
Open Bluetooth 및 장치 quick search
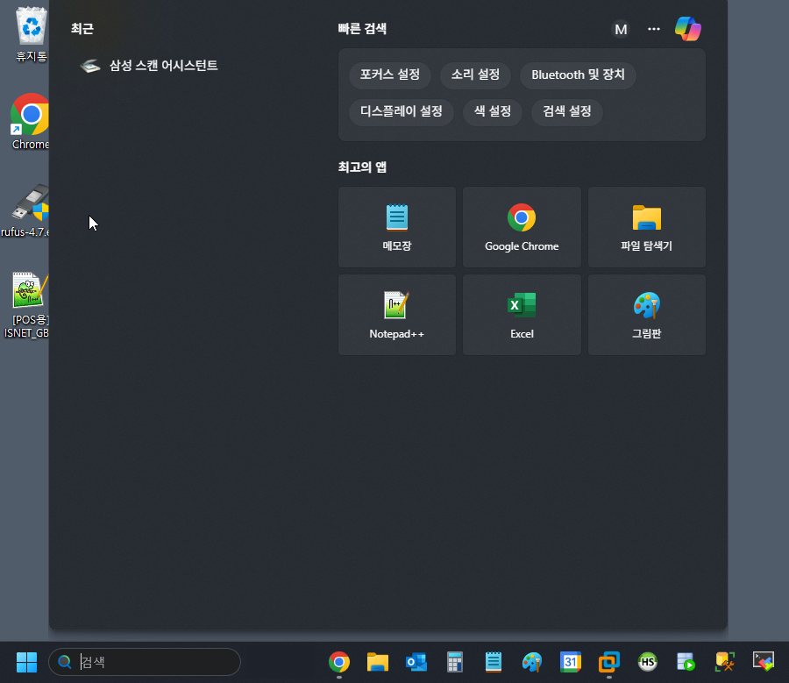point(578,75)
